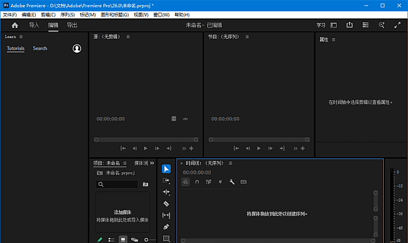Screen dimensions: 408x243
Task: Go to In point in Source monitor
Action: click(123, 148)
